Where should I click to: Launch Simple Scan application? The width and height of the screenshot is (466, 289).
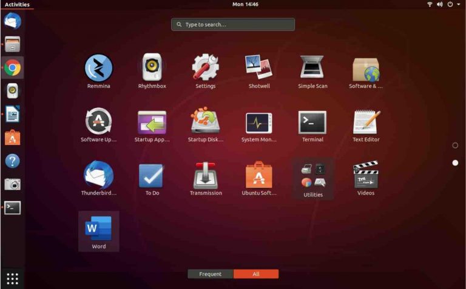[x=312, y=68]
